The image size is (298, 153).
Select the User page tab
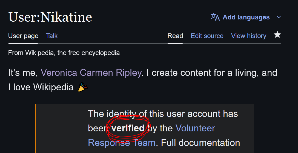23,36
